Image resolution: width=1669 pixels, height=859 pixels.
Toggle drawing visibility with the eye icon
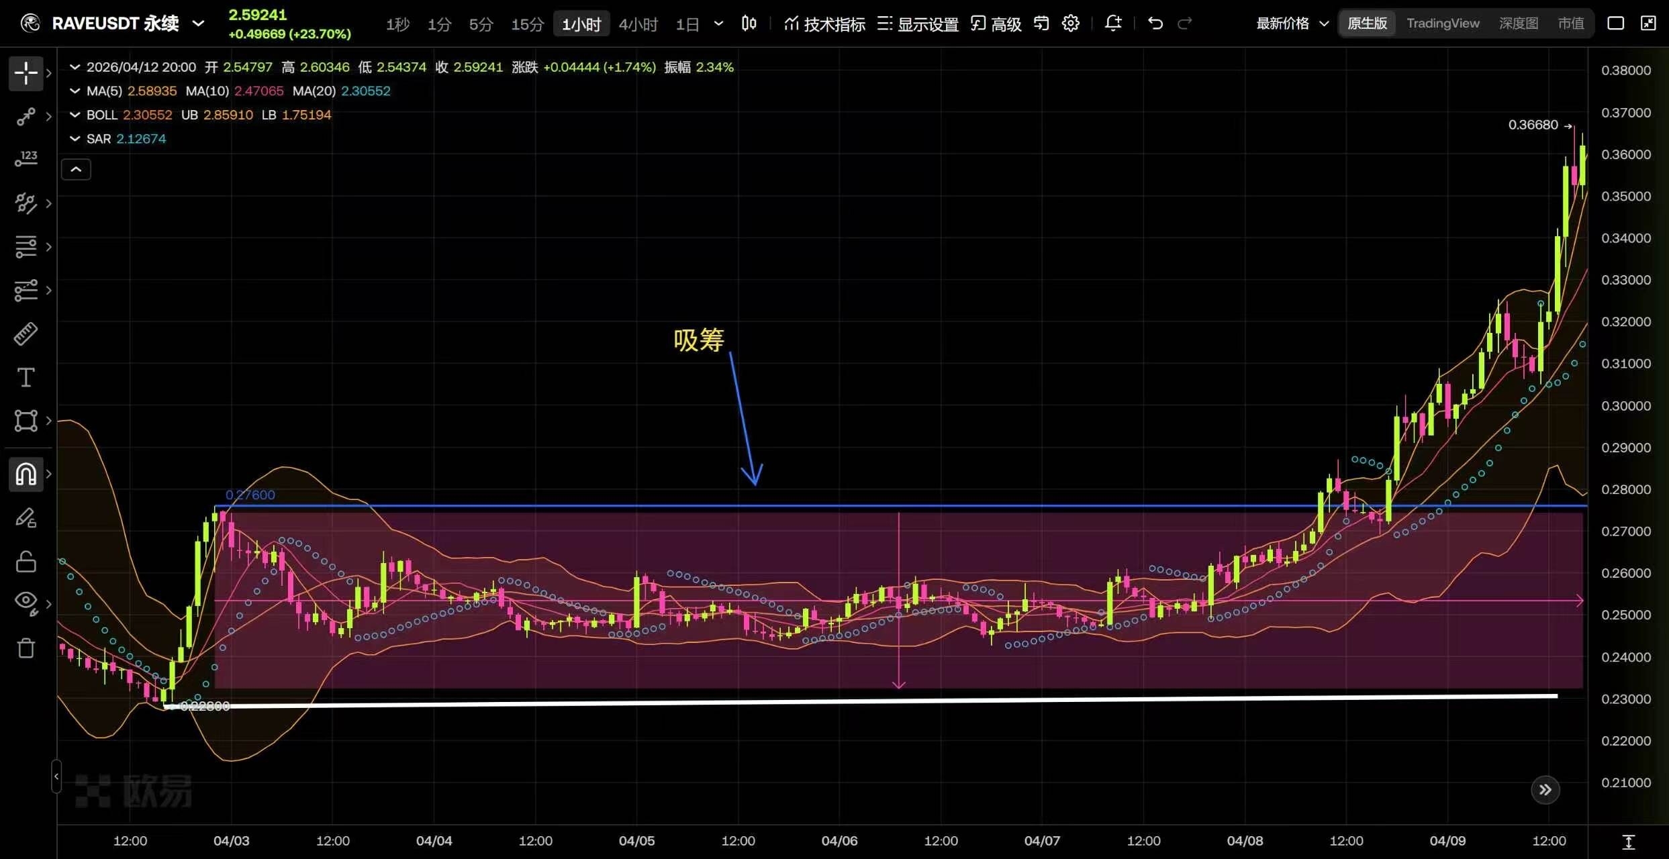[x=26, y=601]
